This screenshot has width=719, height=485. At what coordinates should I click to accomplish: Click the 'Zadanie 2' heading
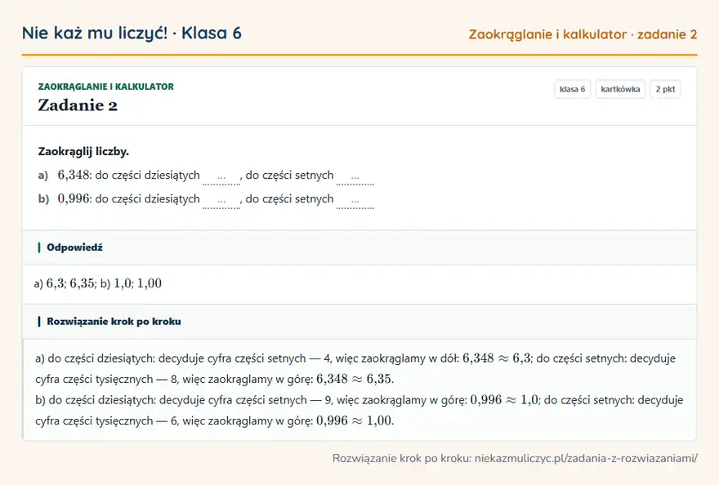coord(78,105)
